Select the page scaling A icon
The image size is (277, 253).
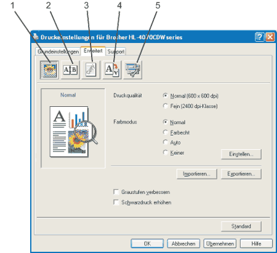coord(112,70)
